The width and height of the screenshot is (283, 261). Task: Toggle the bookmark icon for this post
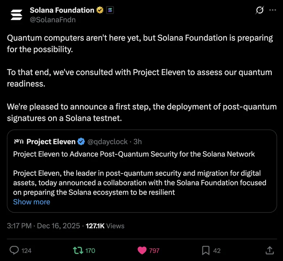click(x=206, y=250)
